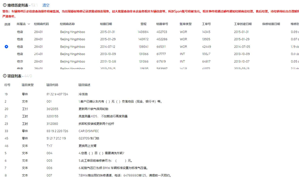The width and height of the screenshot is (299, 179).
Task: Sort by 结算日期 column header
Action: [x=106, y=24]
